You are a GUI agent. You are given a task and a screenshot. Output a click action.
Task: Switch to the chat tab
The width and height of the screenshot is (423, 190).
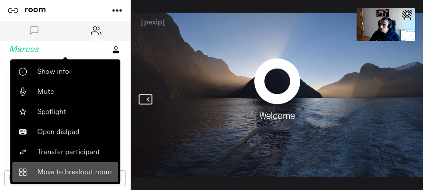(x=34, y=31)
